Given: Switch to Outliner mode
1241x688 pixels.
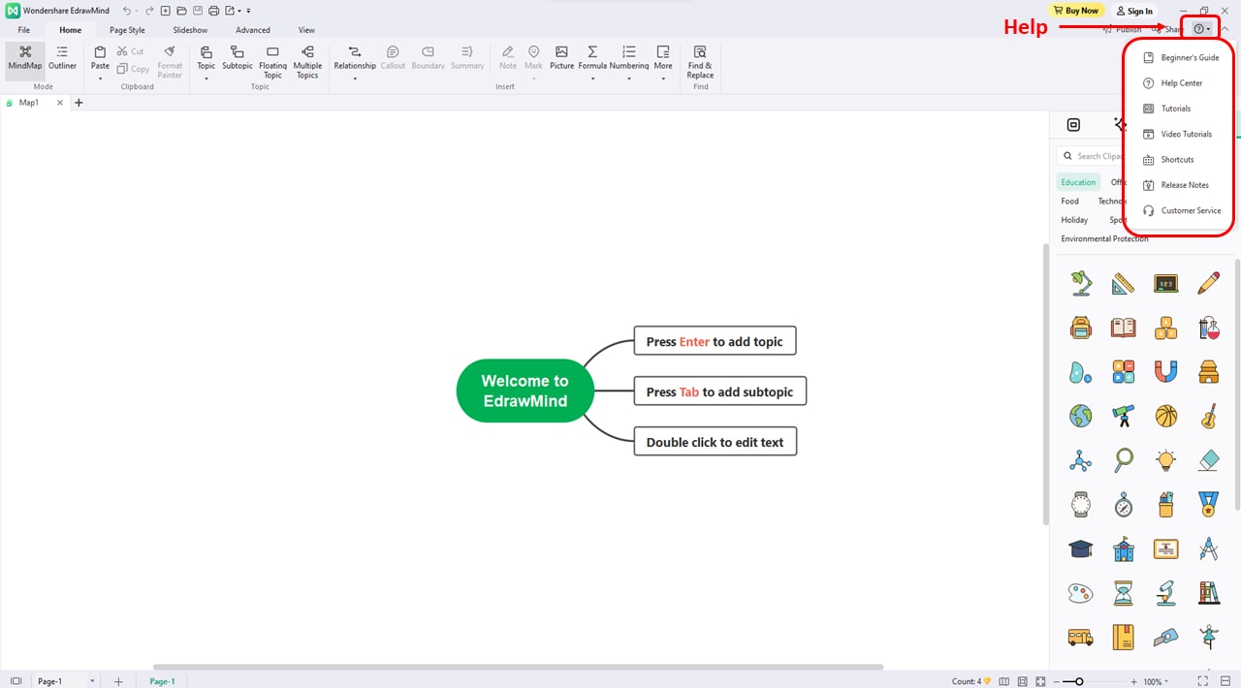Looking at the screenshot, I should (63, 58).
